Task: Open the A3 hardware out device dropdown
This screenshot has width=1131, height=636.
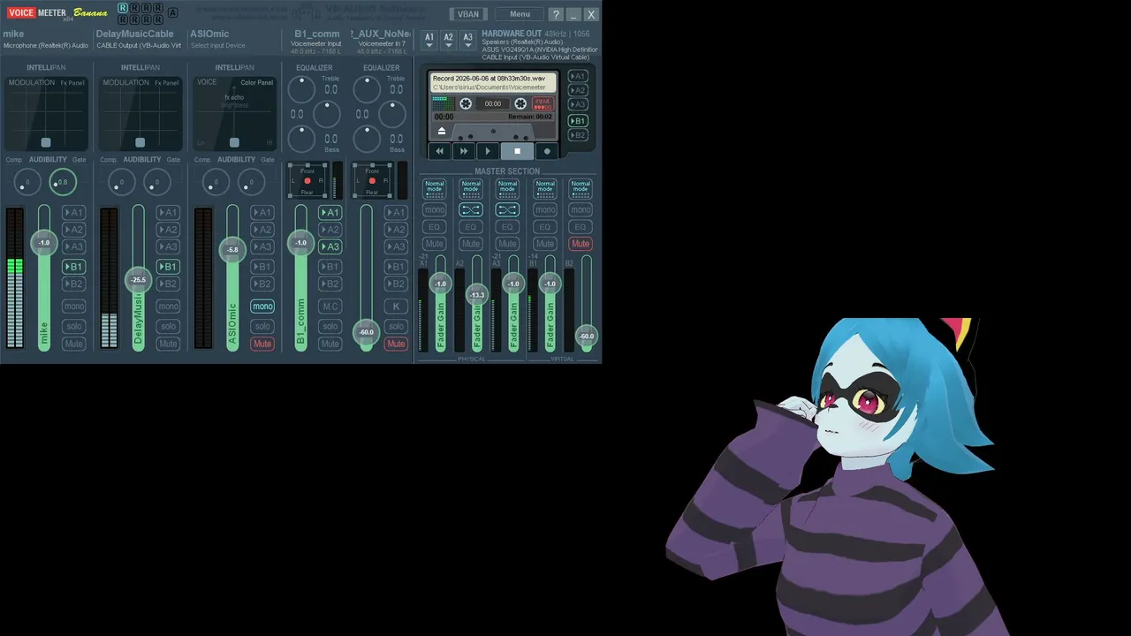Action: [x=468, y=40]
